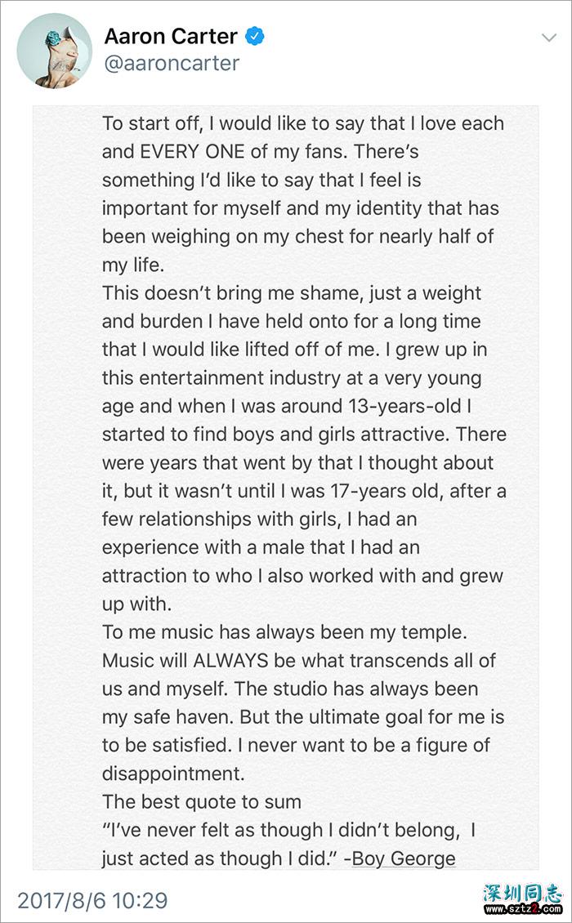Click the sztz2.com watermark URL
The height and width of the screenshot is (923, 572).
(x=523, y=911)
